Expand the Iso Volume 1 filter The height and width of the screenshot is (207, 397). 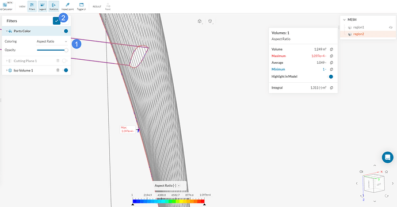7,70
